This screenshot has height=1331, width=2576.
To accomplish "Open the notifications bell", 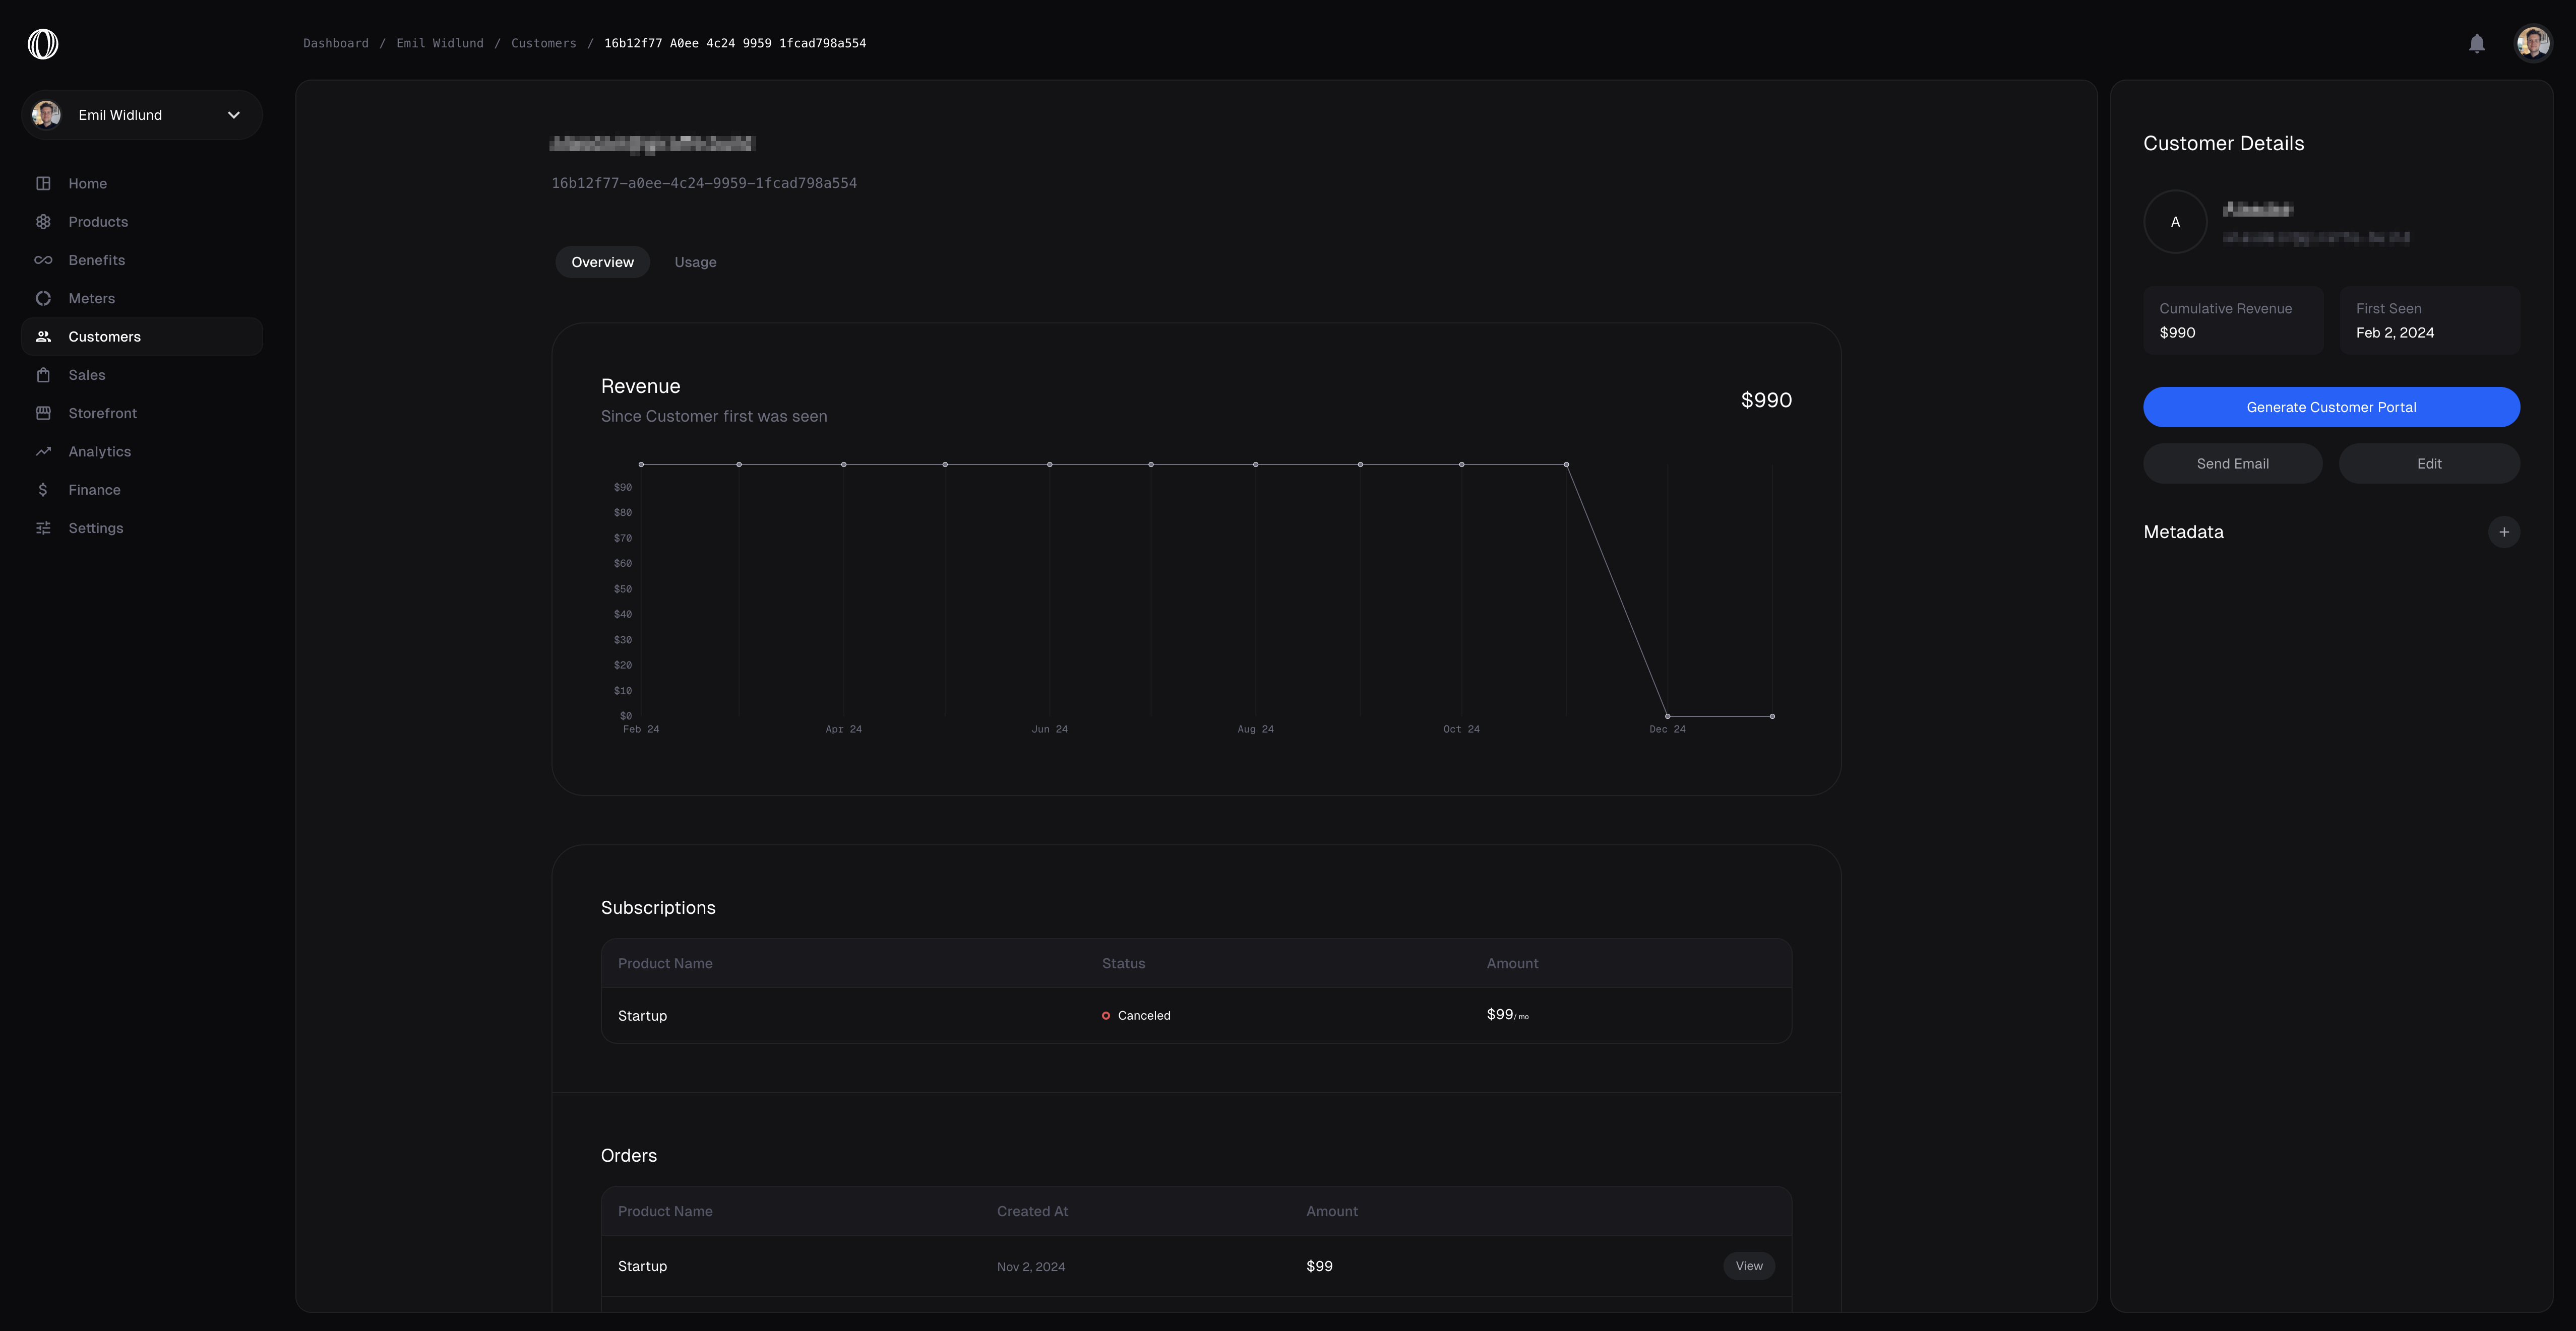I will (2476, 44).
